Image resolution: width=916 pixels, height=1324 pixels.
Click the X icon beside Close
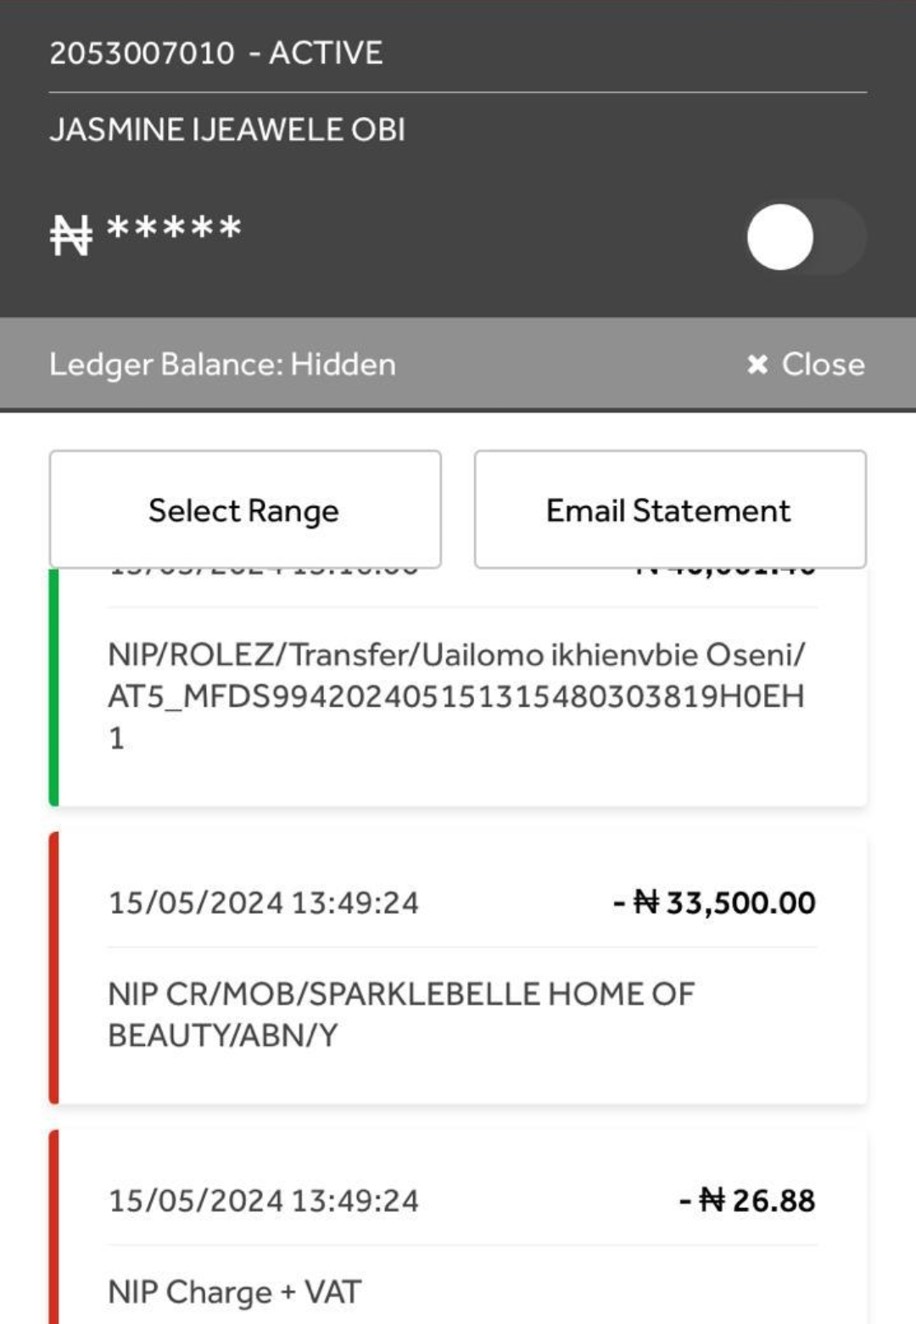757,365
